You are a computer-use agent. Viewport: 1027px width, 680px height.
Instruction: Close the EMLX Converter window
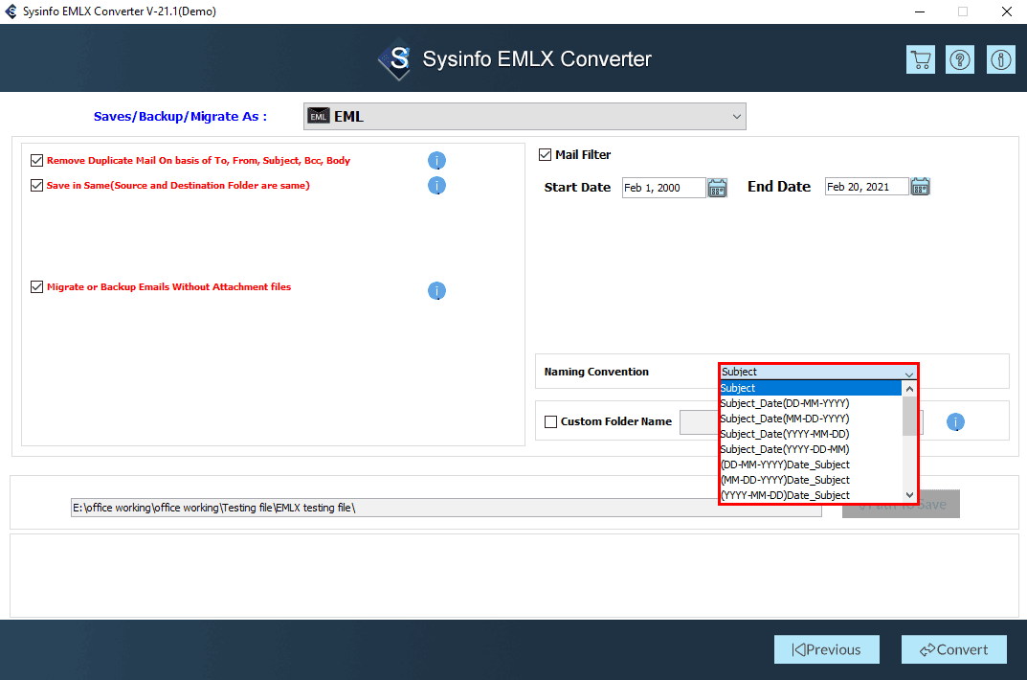(x=1007, y=11)
